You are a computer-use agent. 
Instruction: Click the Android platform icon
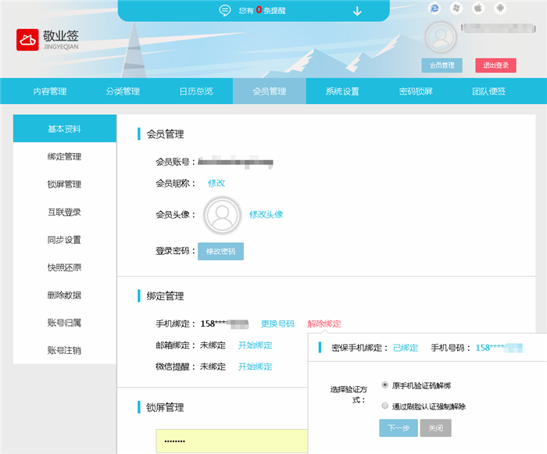(500, 8)
